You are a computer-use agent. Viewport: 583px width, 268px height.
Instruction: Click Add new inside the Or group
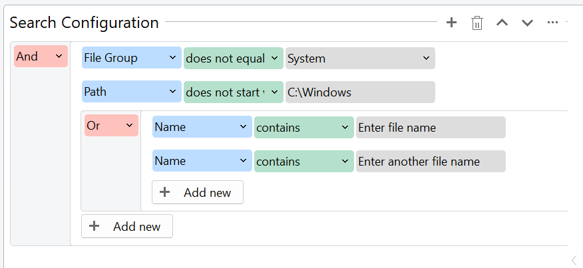point(198,192)
